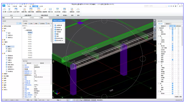Open the first floor dropdown in selector bar

(7, 18)
